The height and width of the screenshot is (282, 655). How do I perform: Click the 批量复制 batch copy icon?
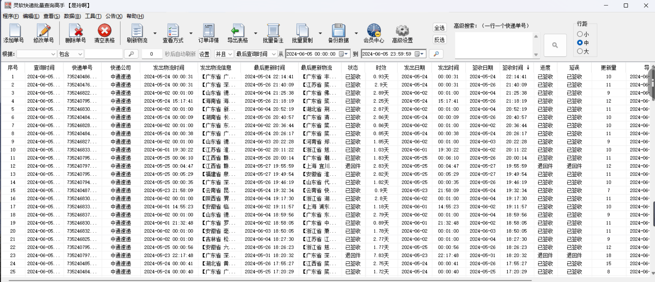click(x=302, y=33)
